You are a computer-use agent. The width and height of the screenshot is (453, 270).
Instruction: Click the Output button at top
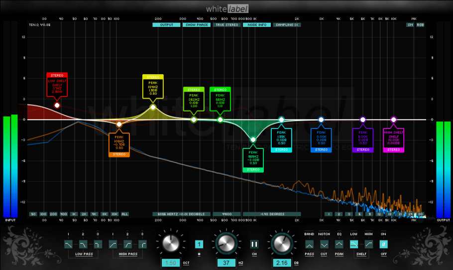[x=166, y=24]
